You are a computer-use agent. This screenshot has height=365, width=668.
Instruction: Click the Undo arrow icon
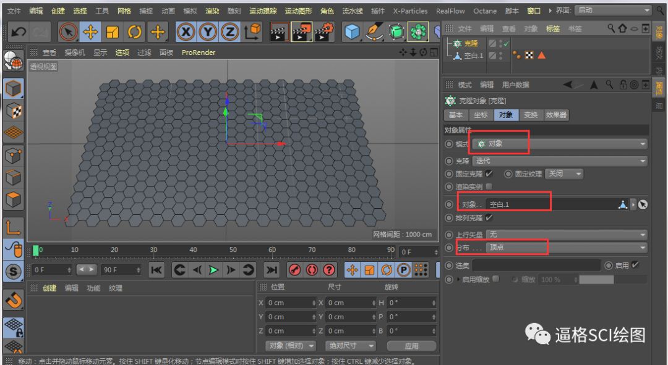[18, 32]
